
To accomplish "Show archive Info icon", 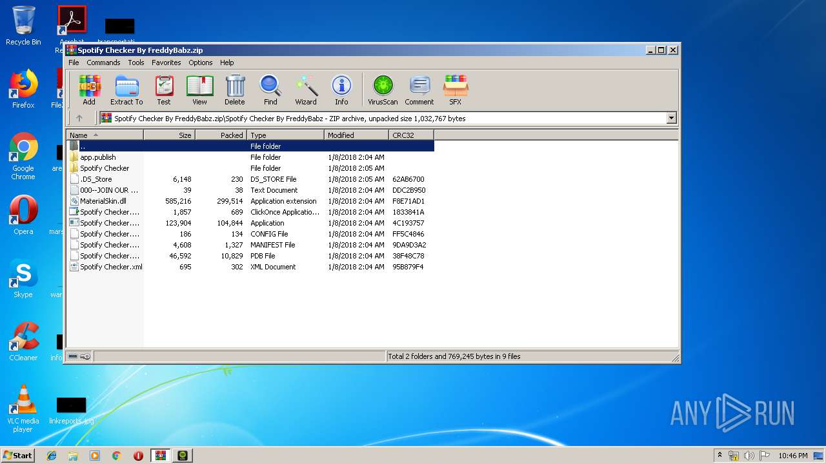I will (341, 90).
